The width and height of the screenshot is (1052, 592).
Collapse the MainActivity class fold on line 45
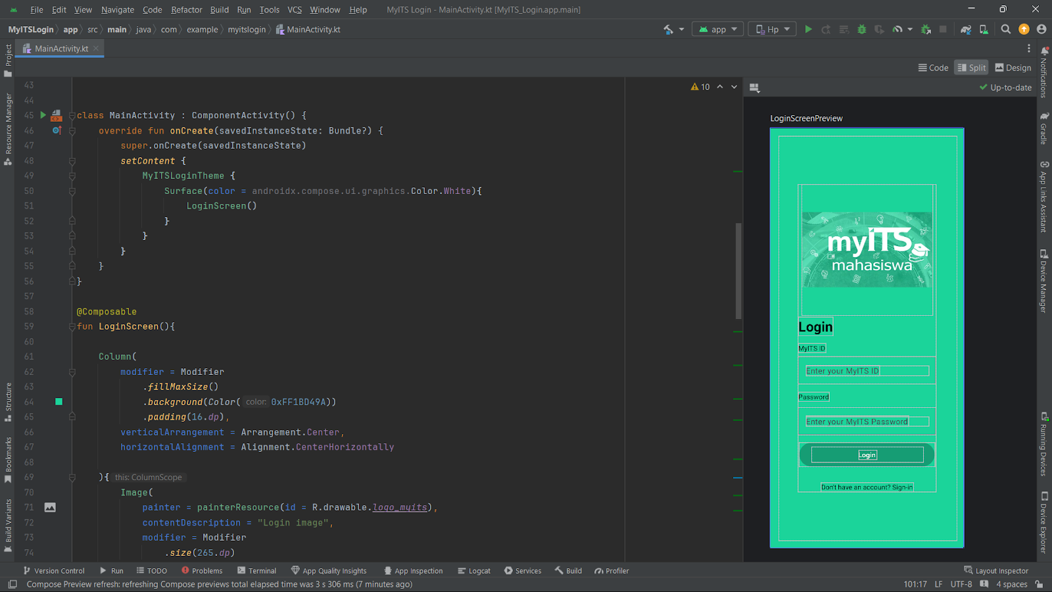click(72, 116)
